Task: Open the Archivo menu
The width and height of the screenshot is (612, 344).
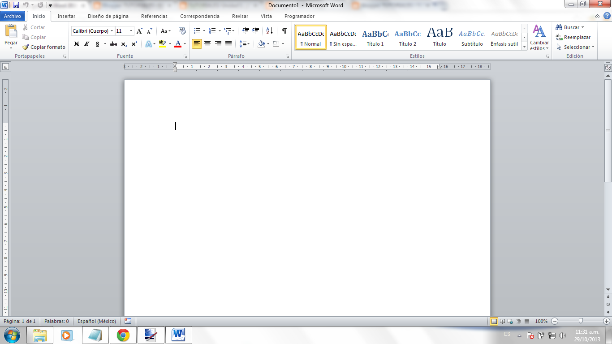Action: (x=12, y=16)
